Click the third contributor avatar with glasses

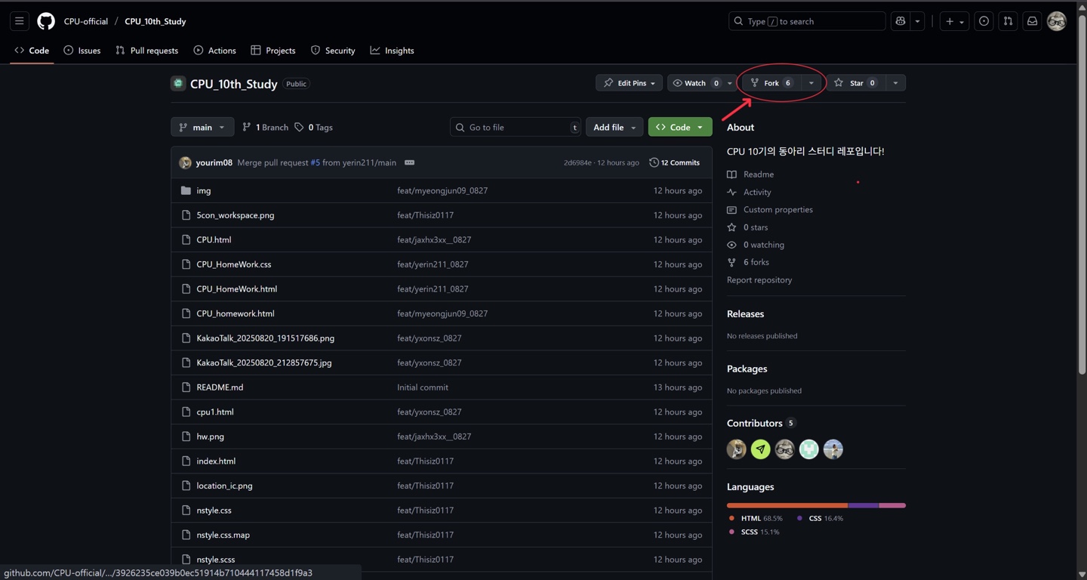click(785, 449)
